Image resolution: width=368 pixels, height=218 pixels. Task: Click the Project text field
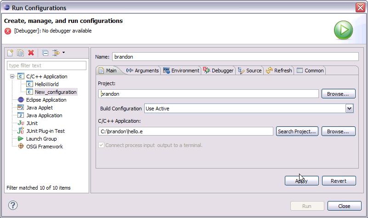(209, 94)
